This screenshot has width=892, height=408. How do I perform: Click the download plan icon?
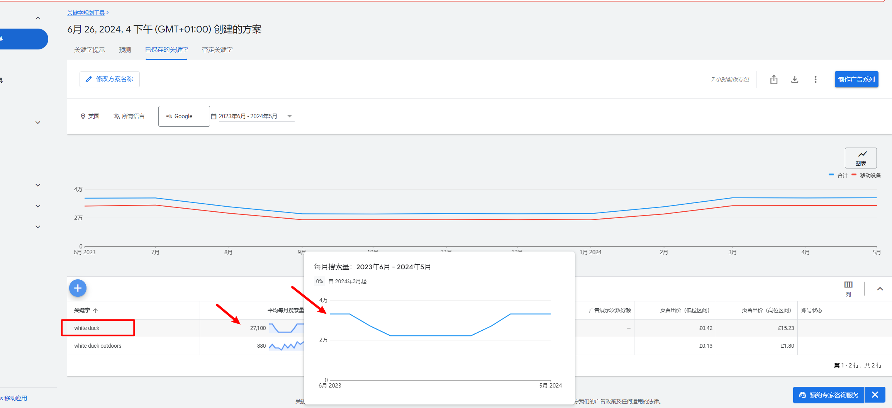tap(794, 80)
